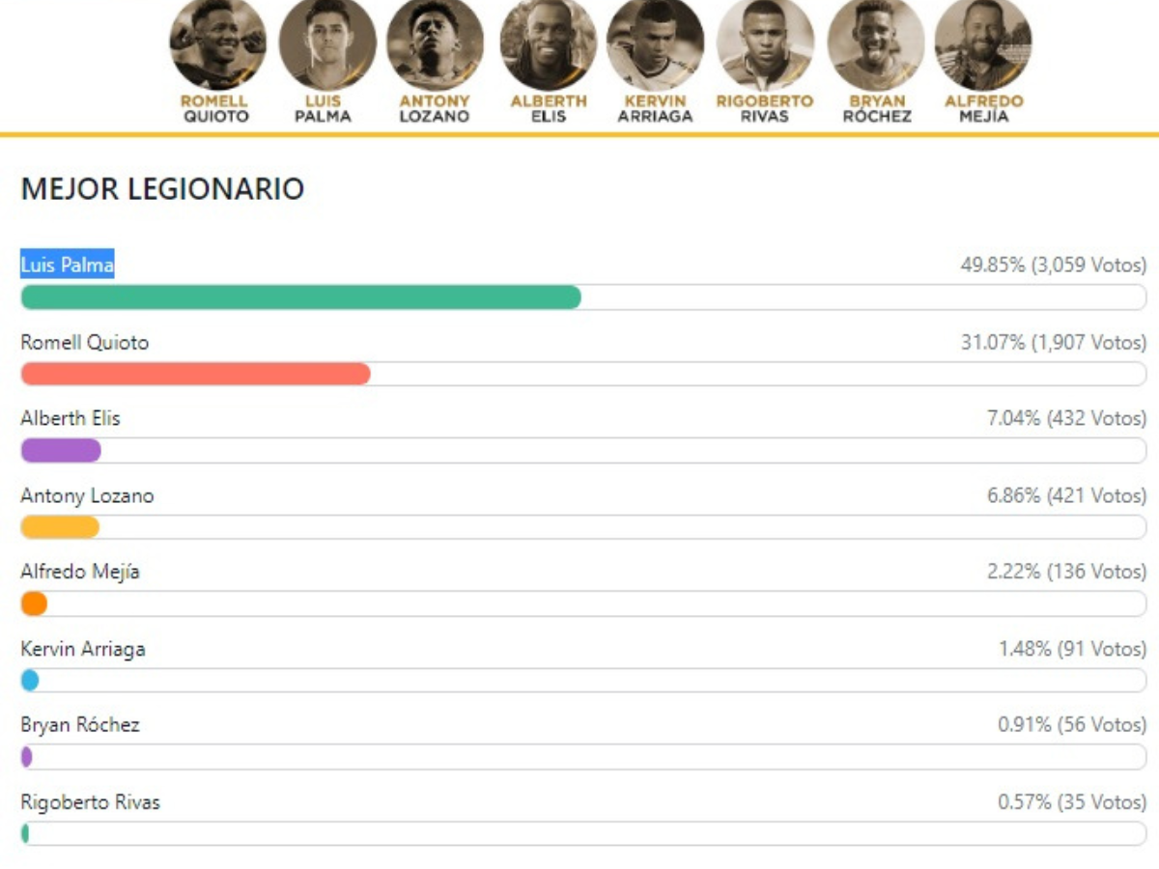
Task: Click the orange Alfredo Mejía bar dot
Action: pyautogui.click(x=34, y=603)
